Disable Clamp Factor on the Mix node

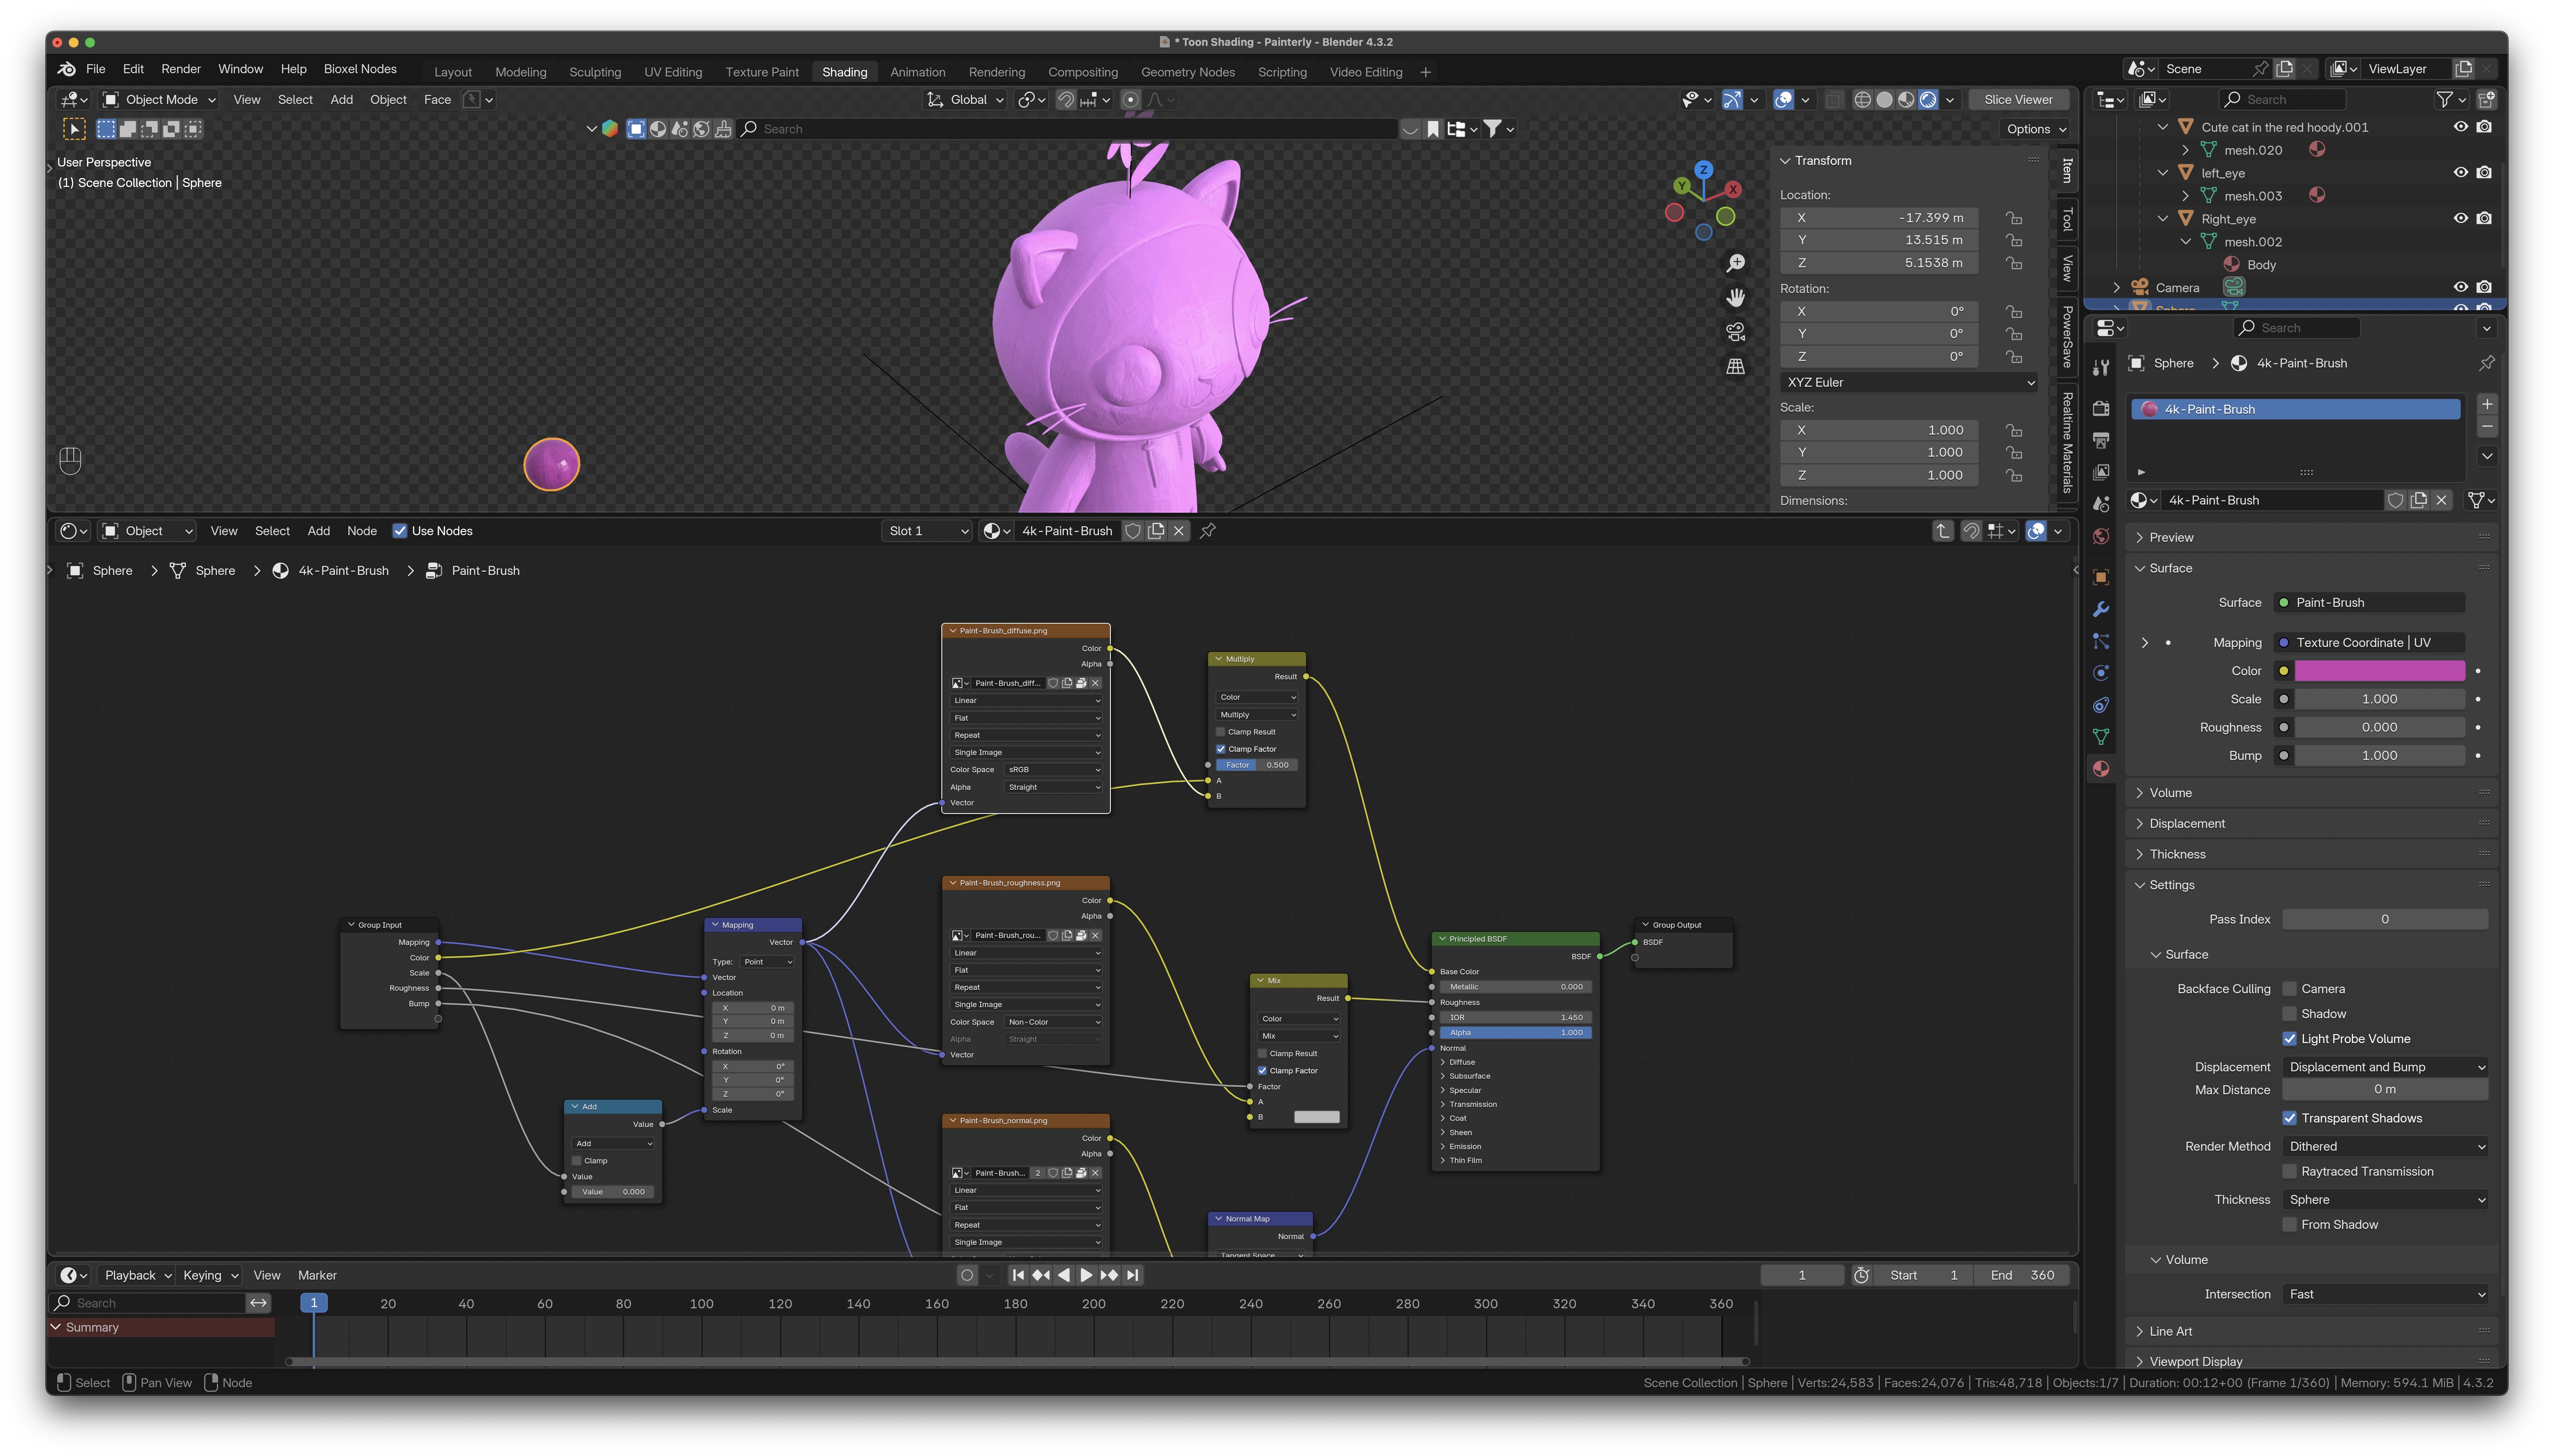[x=1262, y=1071]
